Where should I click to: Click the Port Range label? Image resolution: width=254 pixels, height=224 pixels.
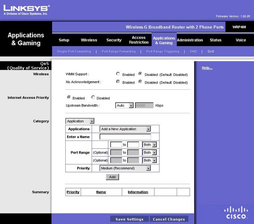[80, 152]
